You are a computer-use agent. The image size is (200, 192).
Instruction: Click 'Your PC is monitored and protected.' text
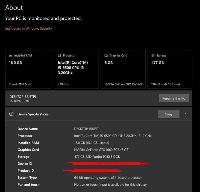(43, 18)
